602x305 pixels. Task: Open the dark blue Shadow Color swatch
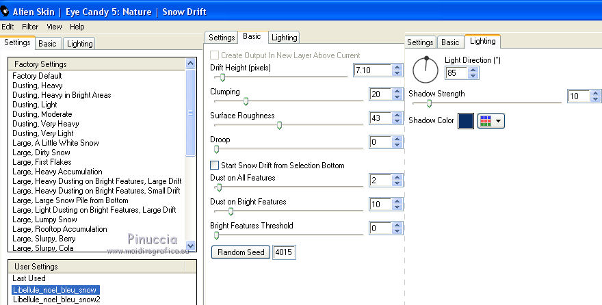pyautogui.click(x=466, y=121)
